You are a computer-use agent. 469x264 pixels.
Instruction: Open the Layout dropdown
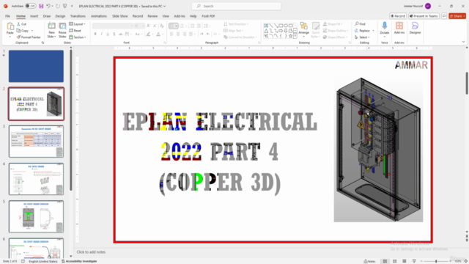pyautogui.click(x=77, y=24)
